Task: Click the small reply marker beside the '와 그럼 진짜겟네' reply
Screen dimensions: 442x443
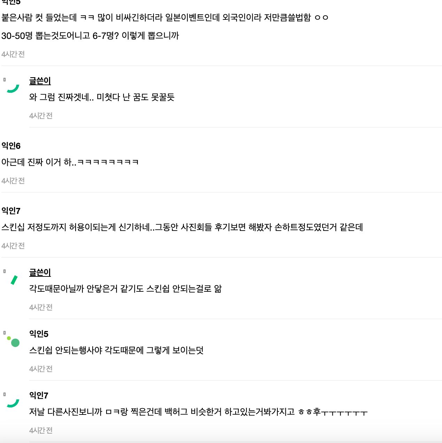Action: [5, 80]
